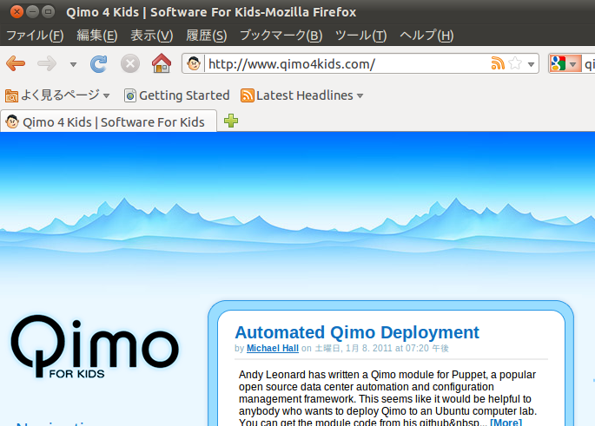Open the back/forward history dropdown arrow
The width and height of the screenshot is (595, 426).
click(73, 64)
